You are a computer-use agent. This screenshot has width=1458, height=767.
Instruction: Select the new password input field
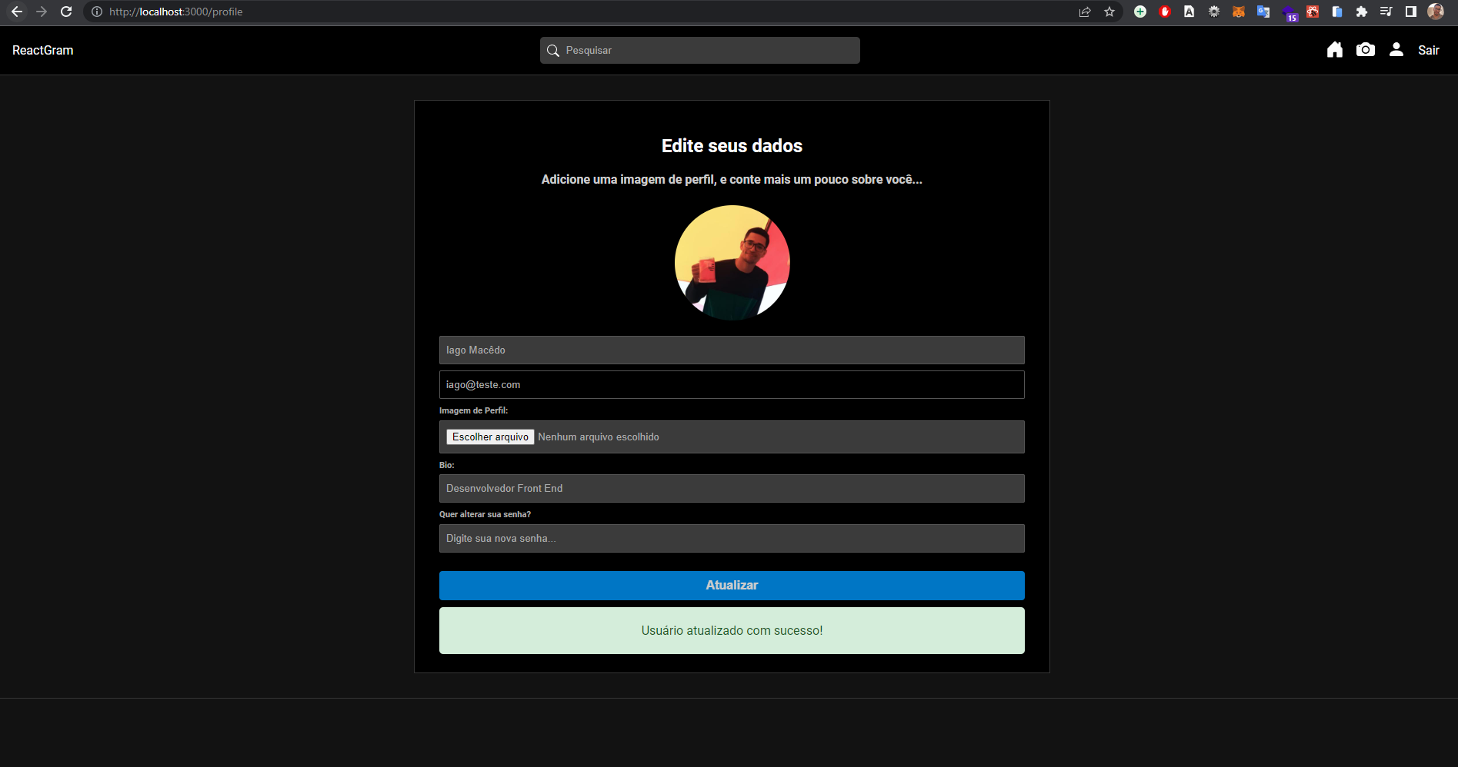(x=731, y=538)
